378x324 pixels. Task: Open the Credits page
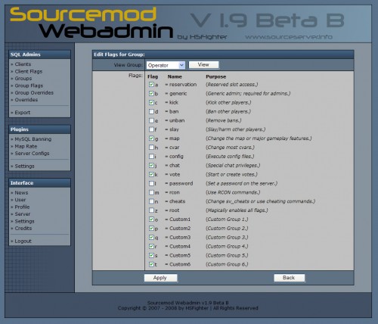tap(23, 228)
